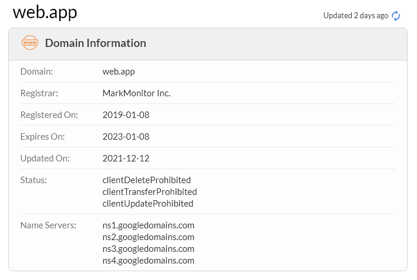
Task: Select status clientTransferProhibited
Action: [x=150, y=192]
